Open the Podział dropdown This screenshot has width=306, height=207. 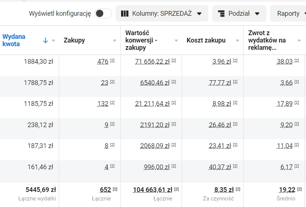pyautogui.click(x=239, y=14)
